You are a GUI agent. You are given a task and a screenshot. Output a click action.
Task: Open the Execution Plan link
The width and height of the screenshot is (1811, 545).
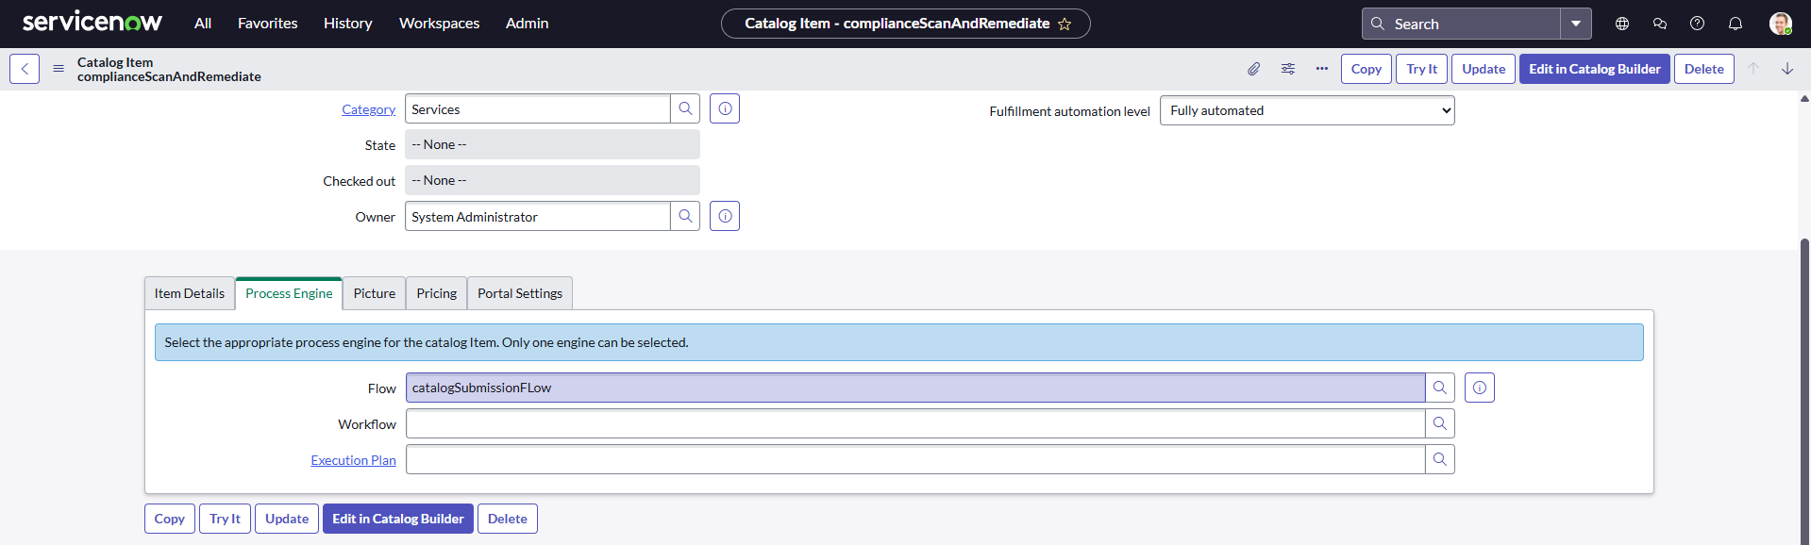353,460
